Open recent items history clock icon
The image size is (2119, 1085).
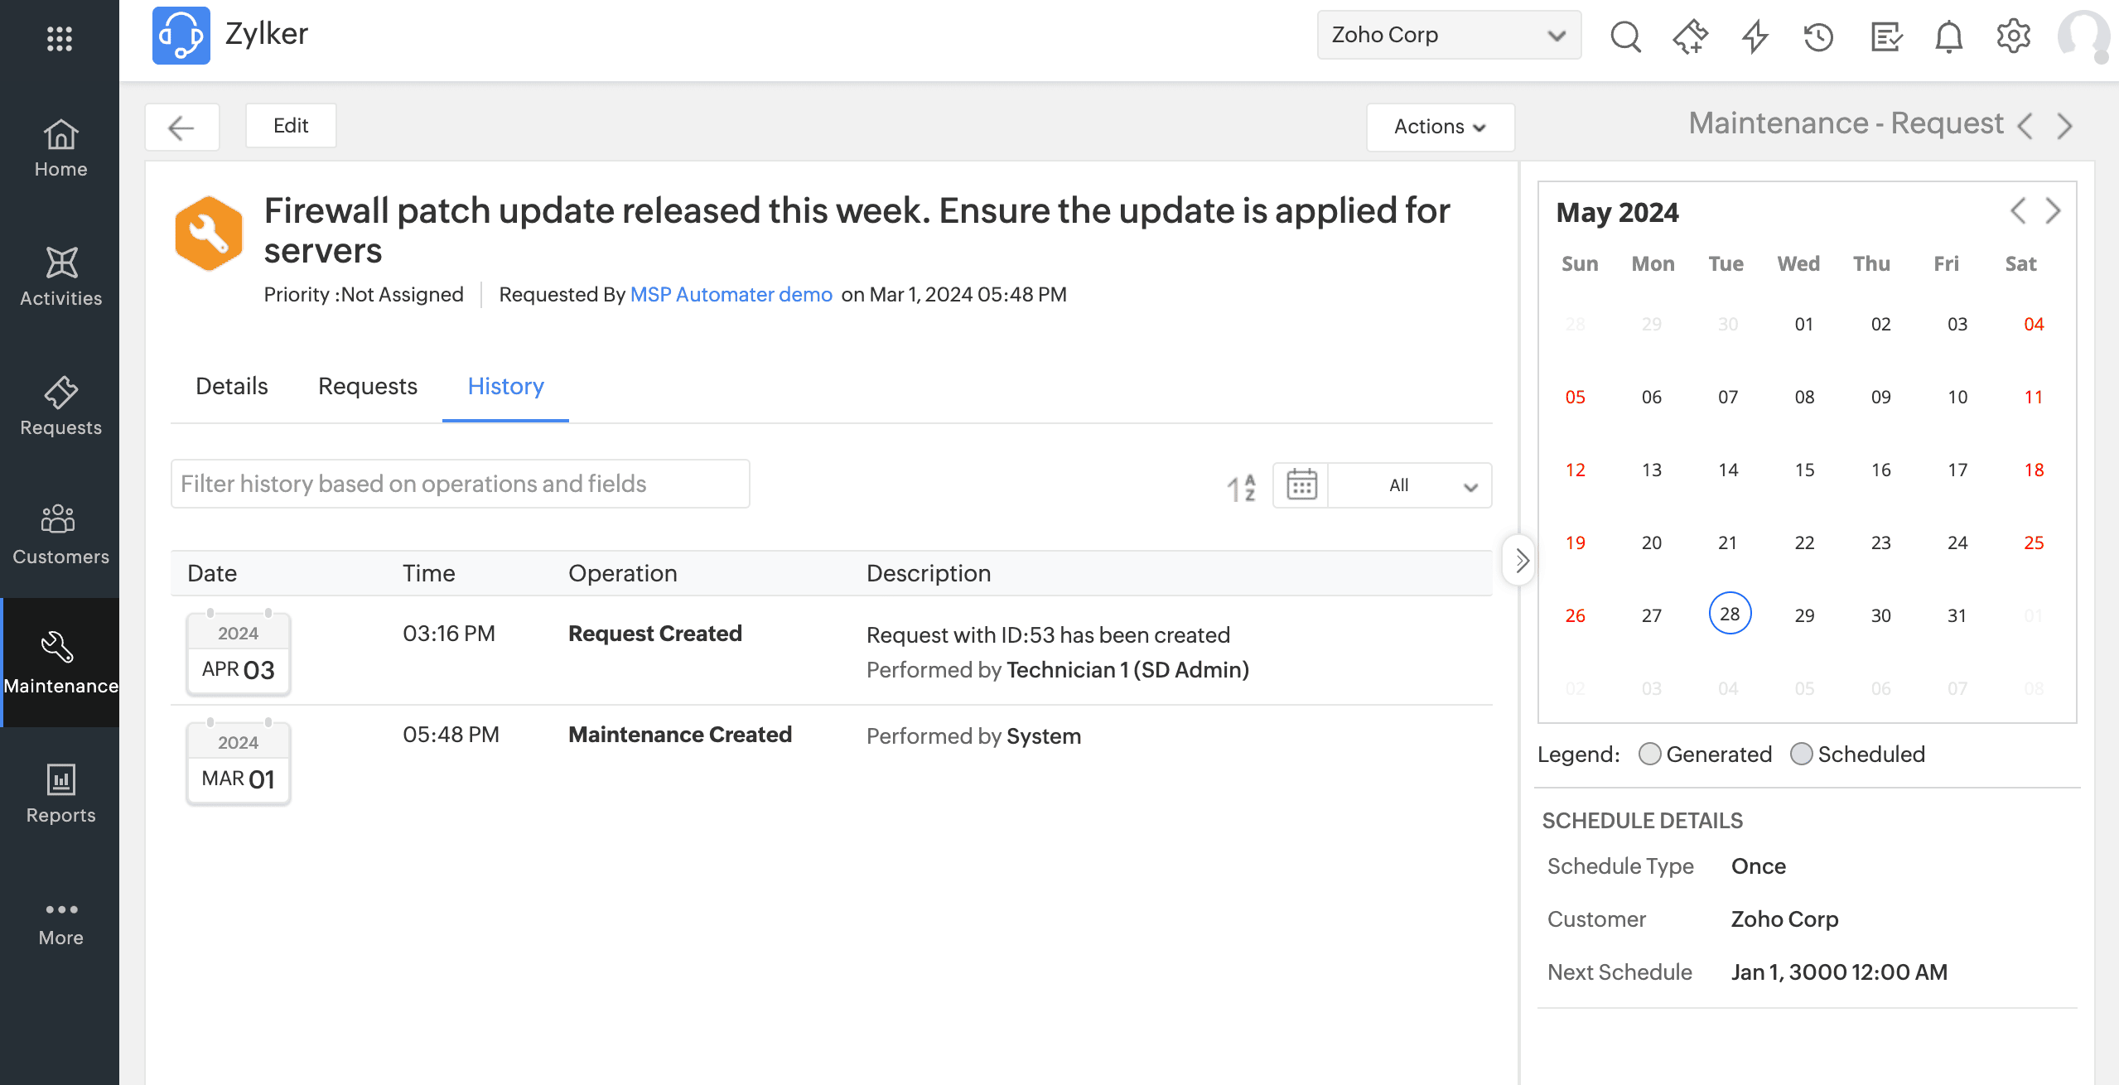point(1819,36)
